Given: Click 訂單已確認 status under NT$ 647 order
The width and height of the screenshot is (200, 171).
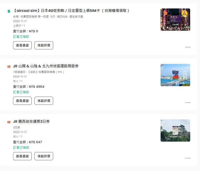Looking at the screenshot, I should click(21, 148).
